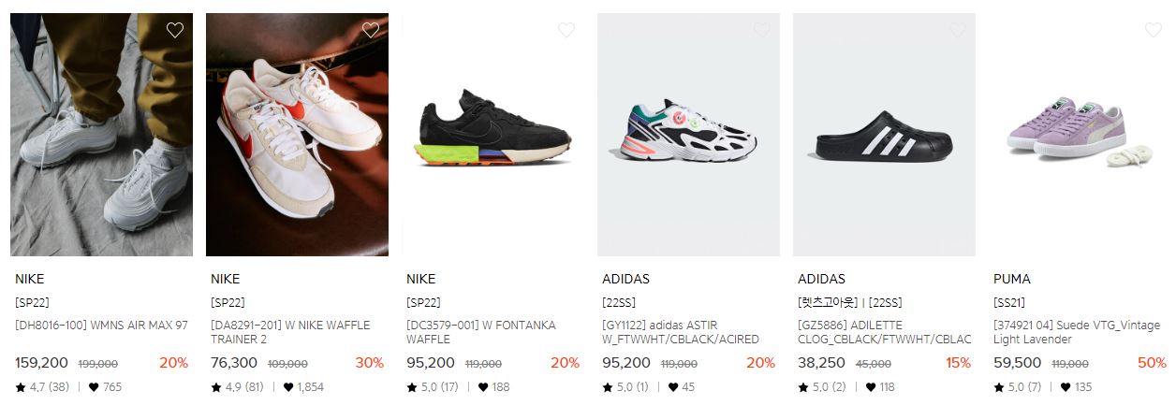Toggle wishlist heart on Fontanka Waffle image

tap(566, 30)
